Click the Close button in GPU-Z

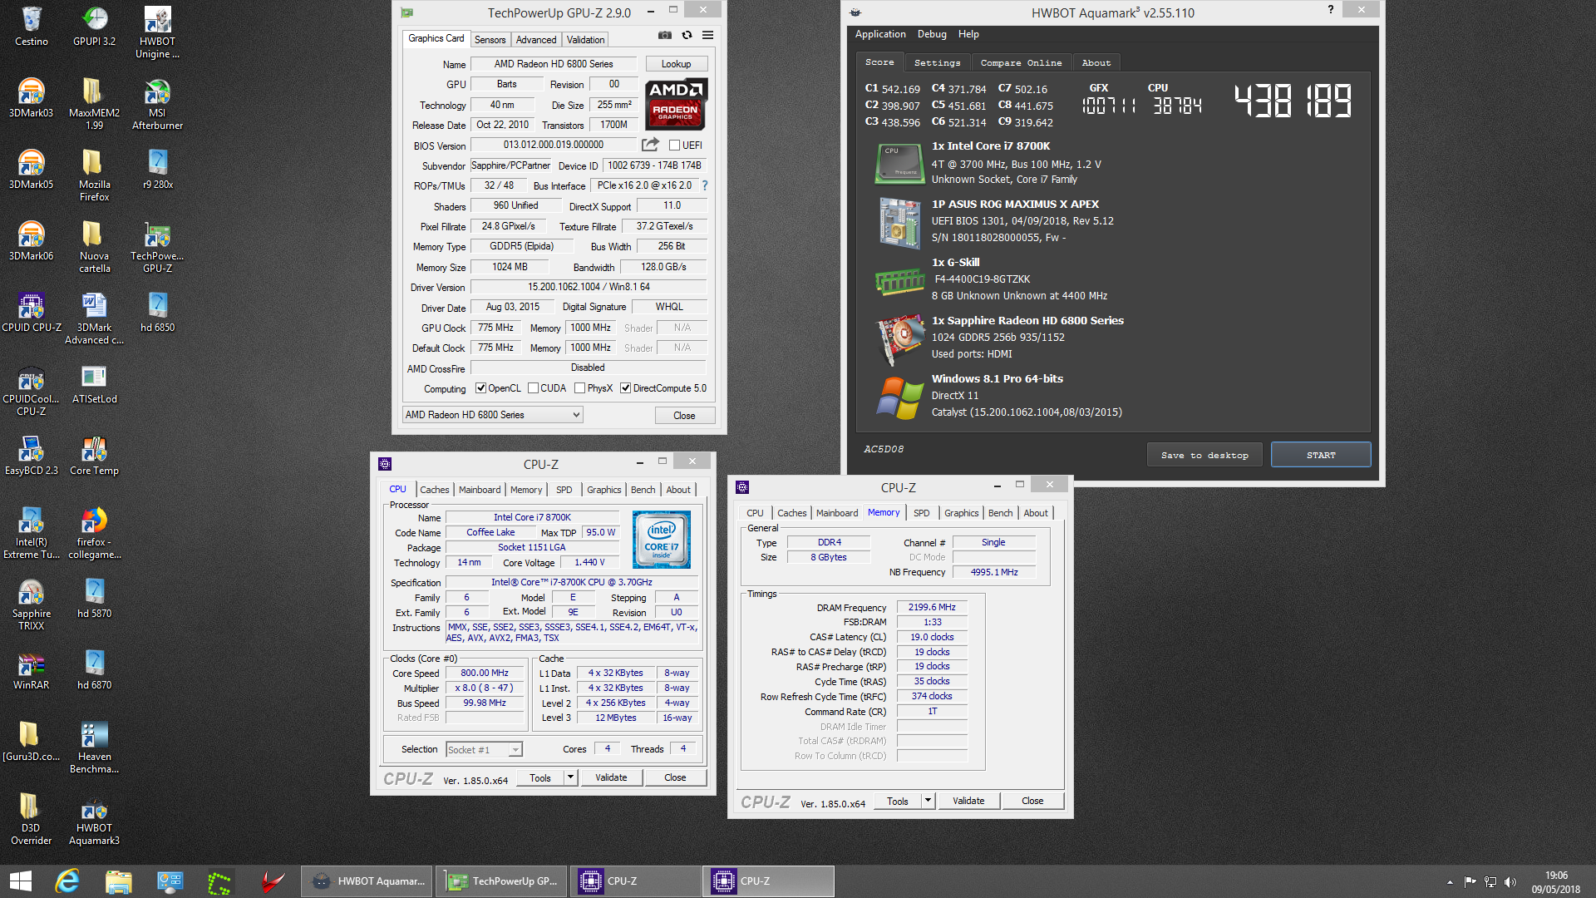point(684,415)
